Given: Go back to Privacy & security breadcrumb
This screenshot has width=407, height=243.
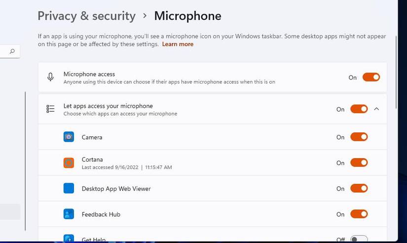Looking at the screenshot, I should 86,16.
